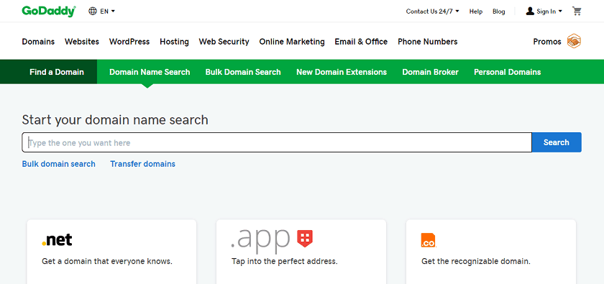Switch to Bulk Domain Search tab
This screenshot has height=284, width=604.
[243, 72]
